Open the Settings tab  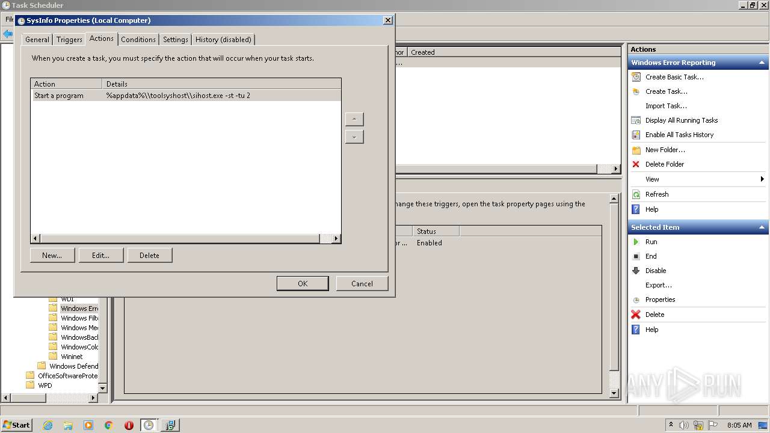[x=176, y=40]
